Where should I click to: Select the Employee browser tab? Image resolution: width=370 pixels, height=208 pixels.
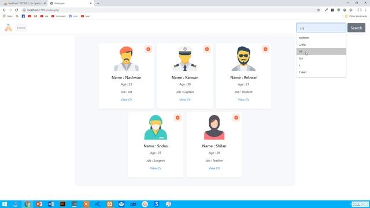pyautogui.click(x=70, y=3)
